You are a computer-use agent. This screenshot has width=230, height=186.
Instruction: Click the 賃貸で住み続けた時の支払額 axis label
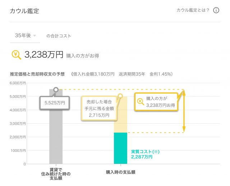[x=56, y=174]
